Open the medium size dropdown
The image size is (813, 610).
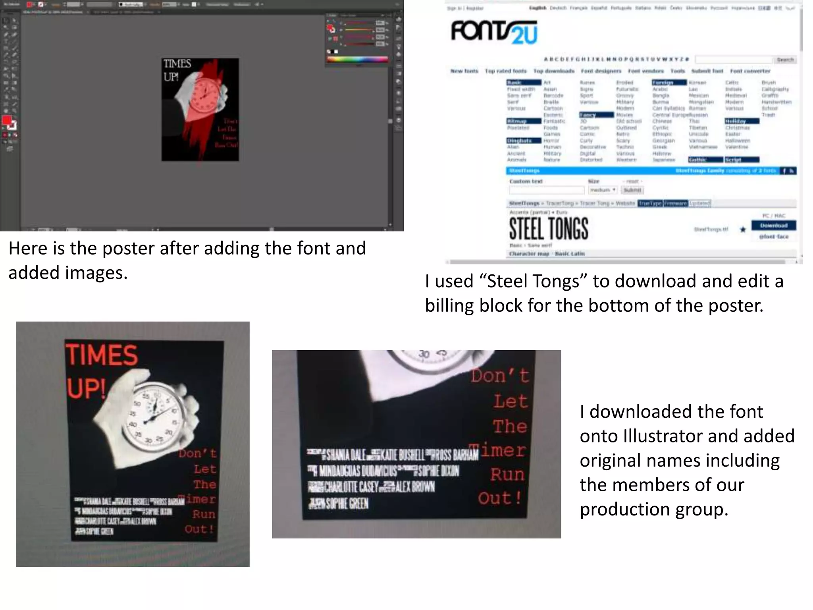(603, 190)
